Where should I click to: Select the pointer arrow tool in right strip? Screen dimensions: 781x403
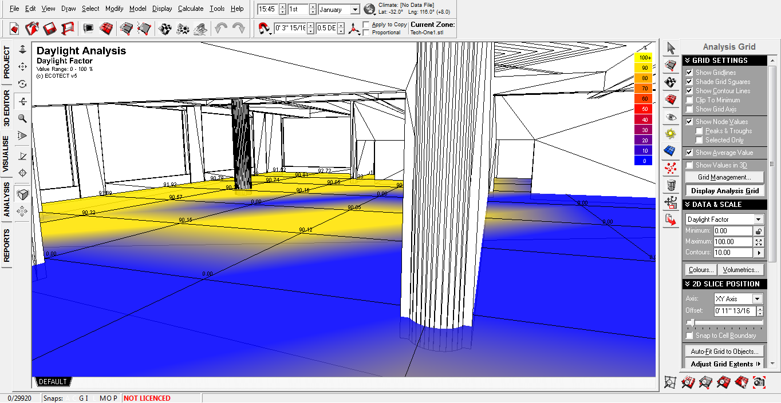click(670, 49)
